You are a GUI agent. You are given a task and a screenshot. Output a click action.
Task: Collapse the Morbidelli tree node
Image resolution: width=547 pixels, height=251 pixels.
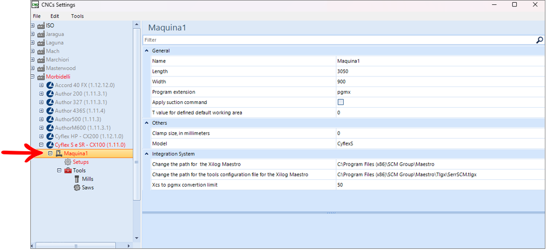pos(32,76)
